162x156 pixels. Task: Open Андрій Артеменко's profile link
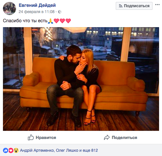tap(37, 150)
